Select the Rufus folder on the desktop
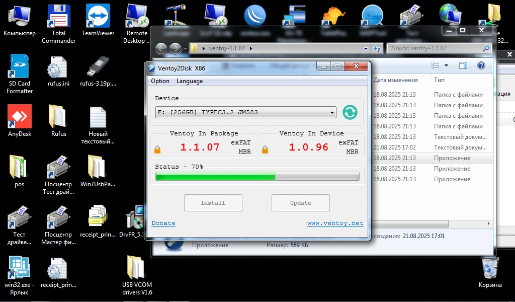 click(58, 121)
